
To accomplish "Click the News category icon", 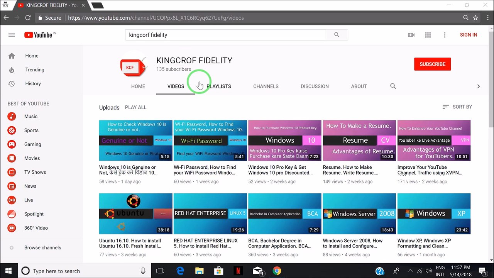I will coord(12,186).
